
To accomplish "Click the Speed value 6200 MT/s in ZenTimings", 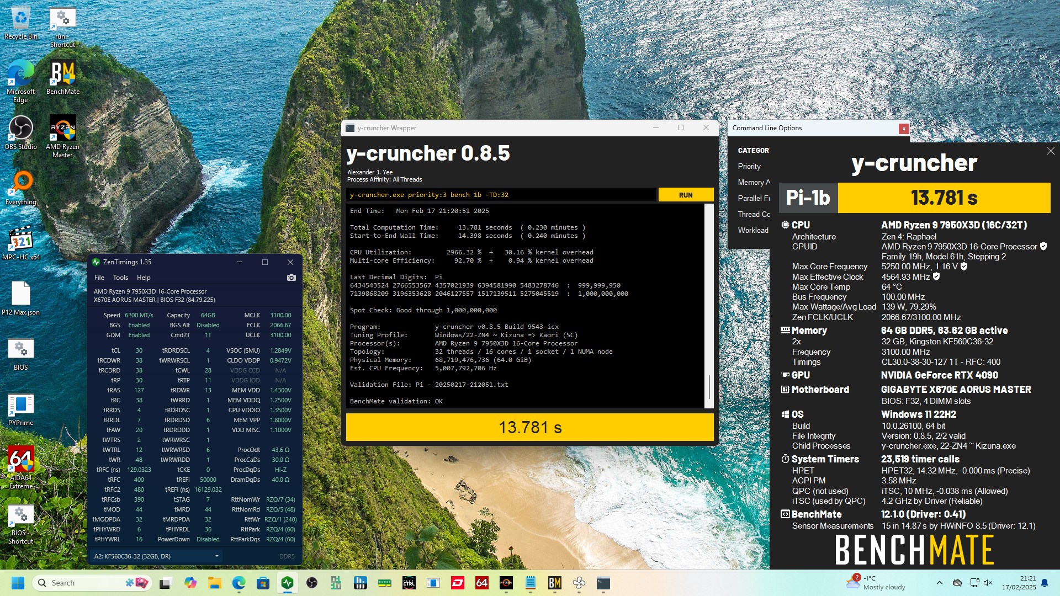I will pos(139,315).
